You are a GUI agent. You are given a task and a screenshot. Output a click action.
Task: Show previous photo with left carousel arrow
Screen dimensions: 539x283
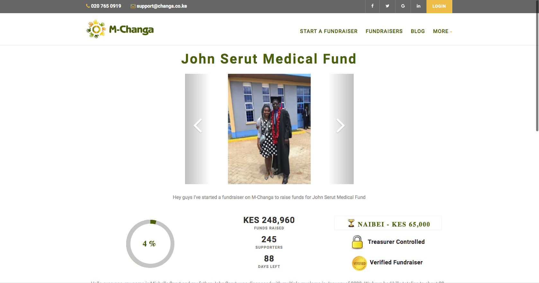[x=198, y=125]
